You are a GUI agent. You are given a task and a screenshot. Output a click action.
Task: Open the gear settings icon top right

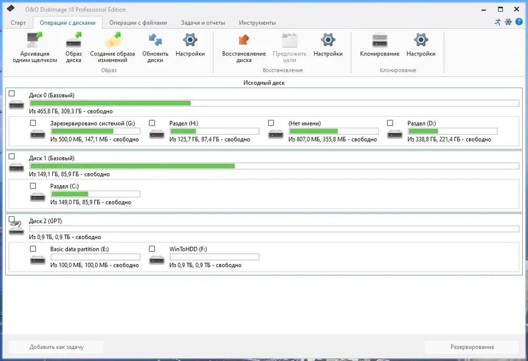coord(508,22)
